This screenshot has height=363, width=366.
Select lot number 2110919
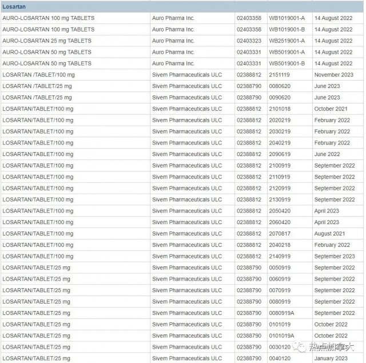click(280, 177)
